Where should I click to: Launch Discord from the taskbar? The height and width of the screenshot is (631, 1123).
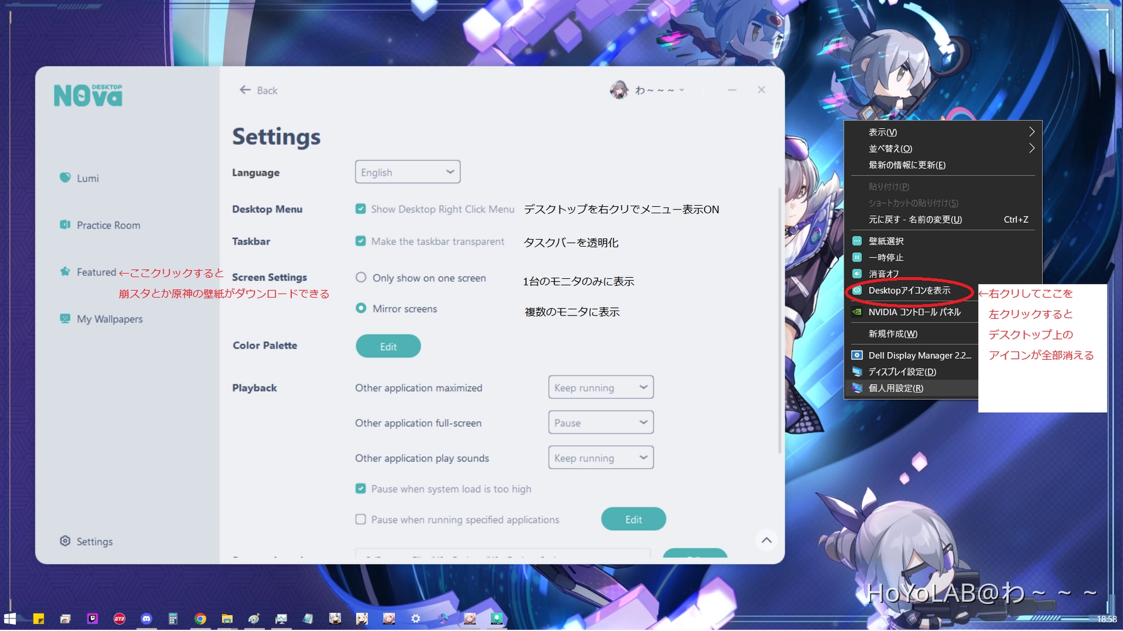(x=146, y=618)
